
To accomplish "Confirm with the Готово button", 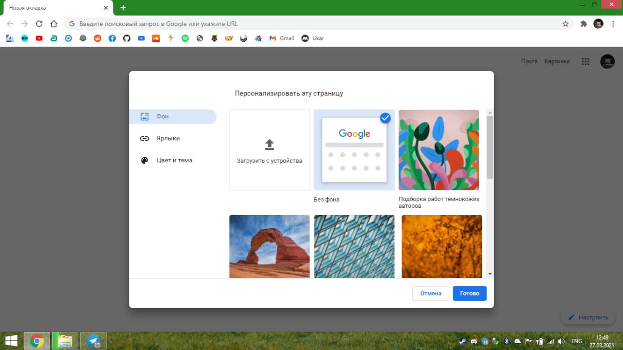I will [x=470, y=294].
